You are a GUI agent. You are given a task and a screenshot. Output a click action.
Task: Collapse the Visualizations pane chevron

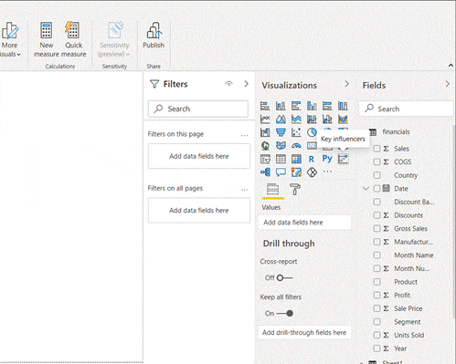pos(347,84)
